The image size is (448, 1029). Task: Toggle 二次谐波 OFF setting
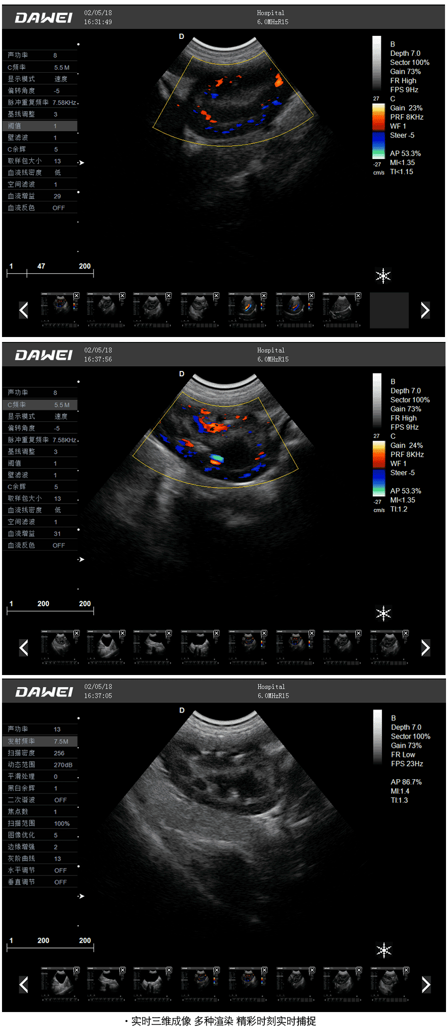click(x=40, y=800)
